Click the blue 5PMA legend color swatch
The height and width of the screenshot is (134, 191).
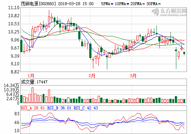click(x=112, y=4)
